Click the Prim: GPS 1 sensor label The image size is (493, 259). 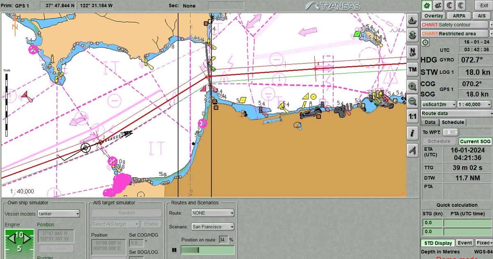coord(16,6)
